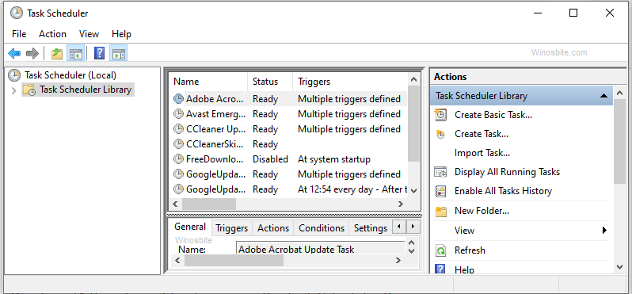
Task: Click the Create Basic Task icon
Action: [x=441, y=115]
